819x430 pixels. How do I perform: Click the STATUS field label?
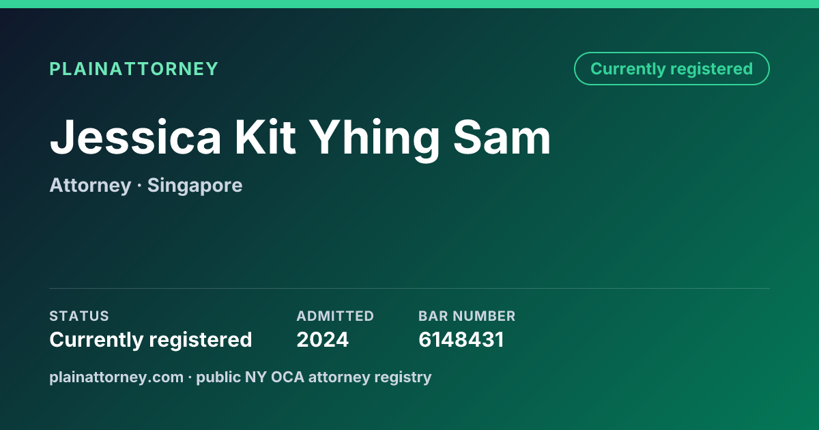(x=79, y=316)
